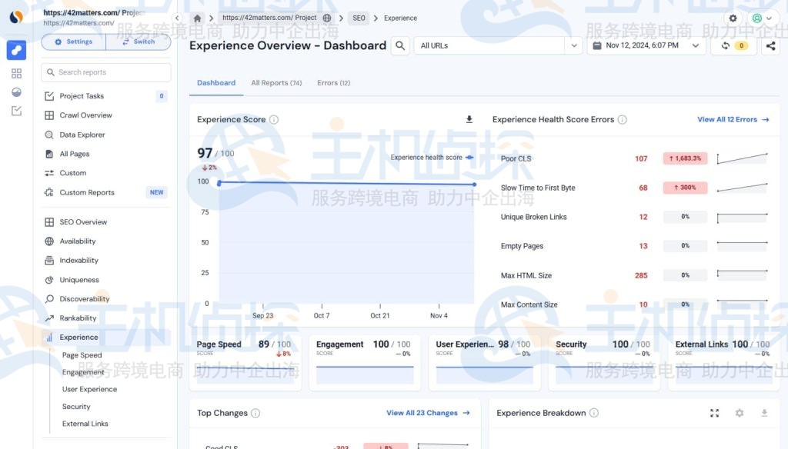Open the Errors (12) tab

coord(333,82)
